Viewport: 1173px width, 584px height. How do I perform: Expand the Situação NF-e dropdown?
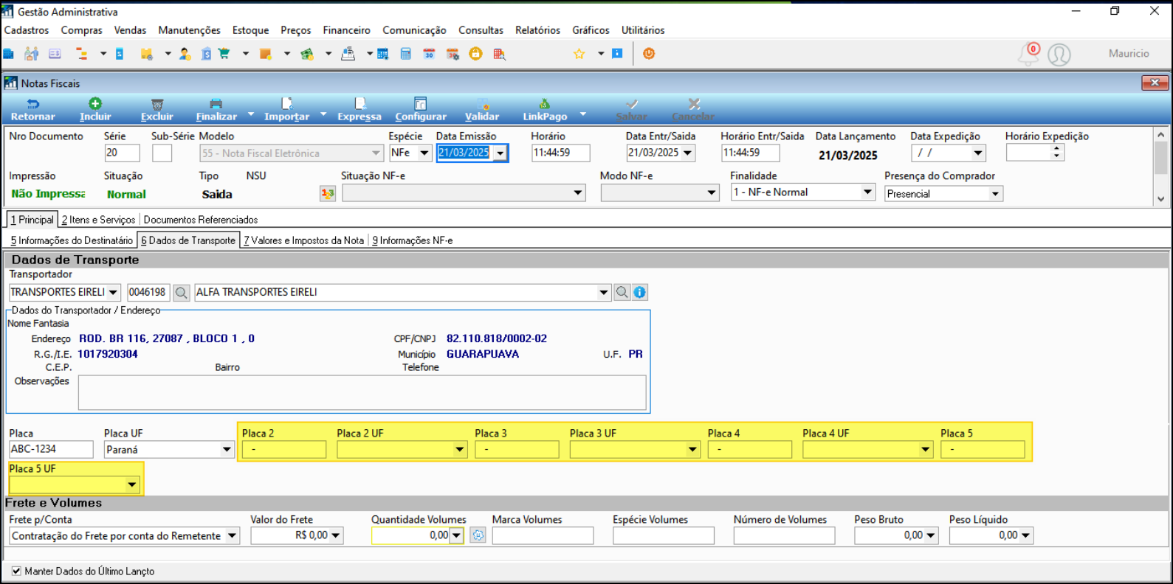(x=578, y=193)
